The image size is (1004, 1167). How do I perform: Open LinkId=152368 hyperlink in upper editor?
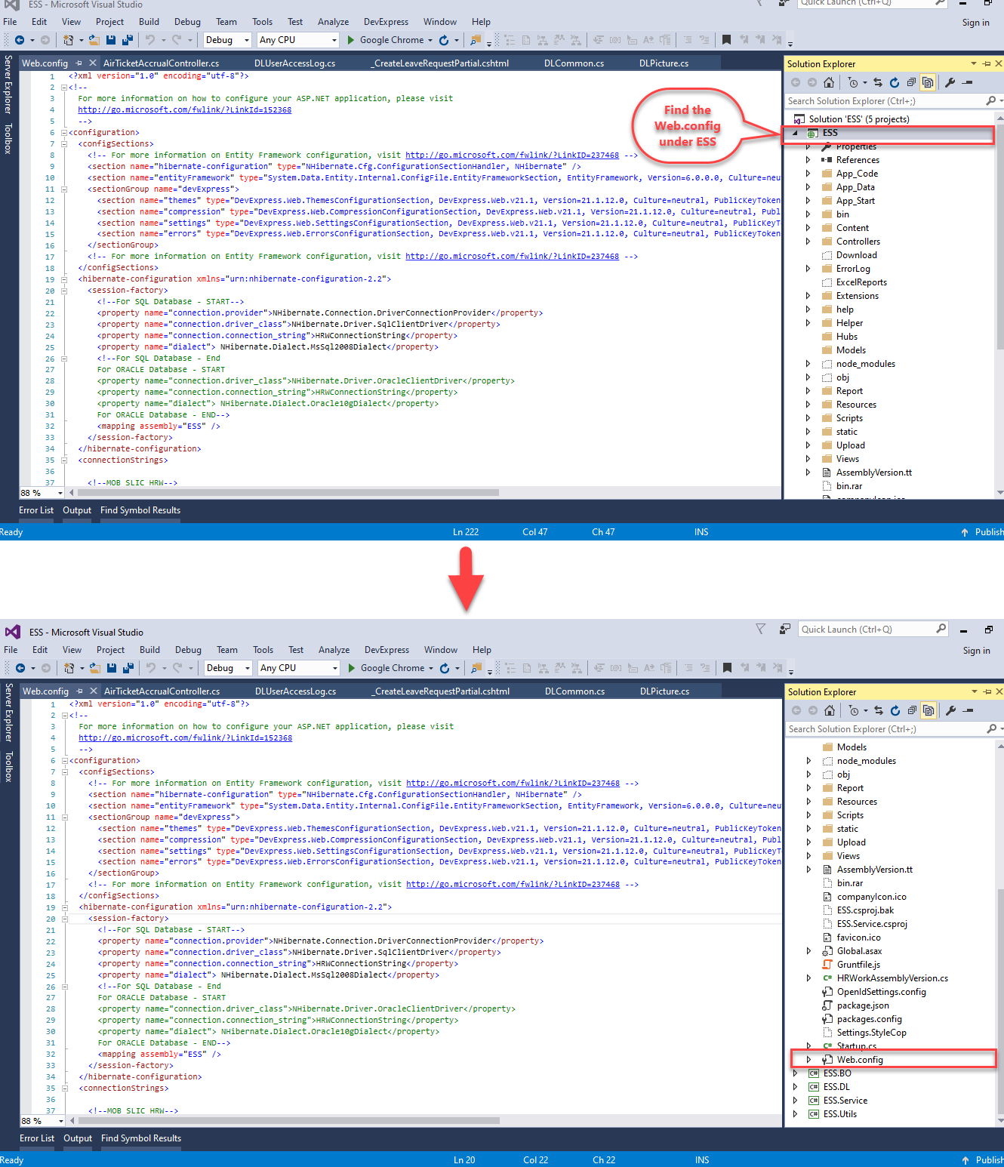point(184,110)
